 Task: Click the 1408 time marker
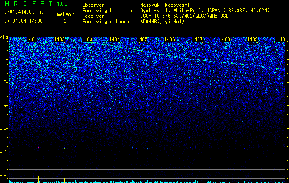(225, 39)
